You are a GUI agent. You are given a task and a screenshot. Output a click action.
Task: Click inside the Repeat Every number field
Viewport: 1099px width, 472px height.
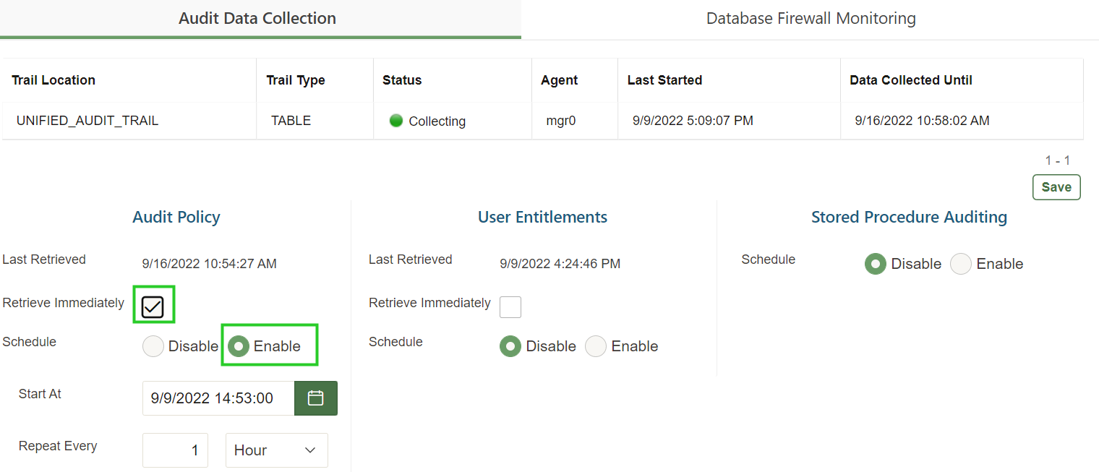pos(175,450)
